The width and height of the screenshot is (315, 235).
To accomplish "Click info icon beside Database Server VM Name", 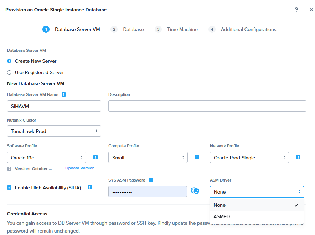I will pyautogui.click(x=64, y=94).
